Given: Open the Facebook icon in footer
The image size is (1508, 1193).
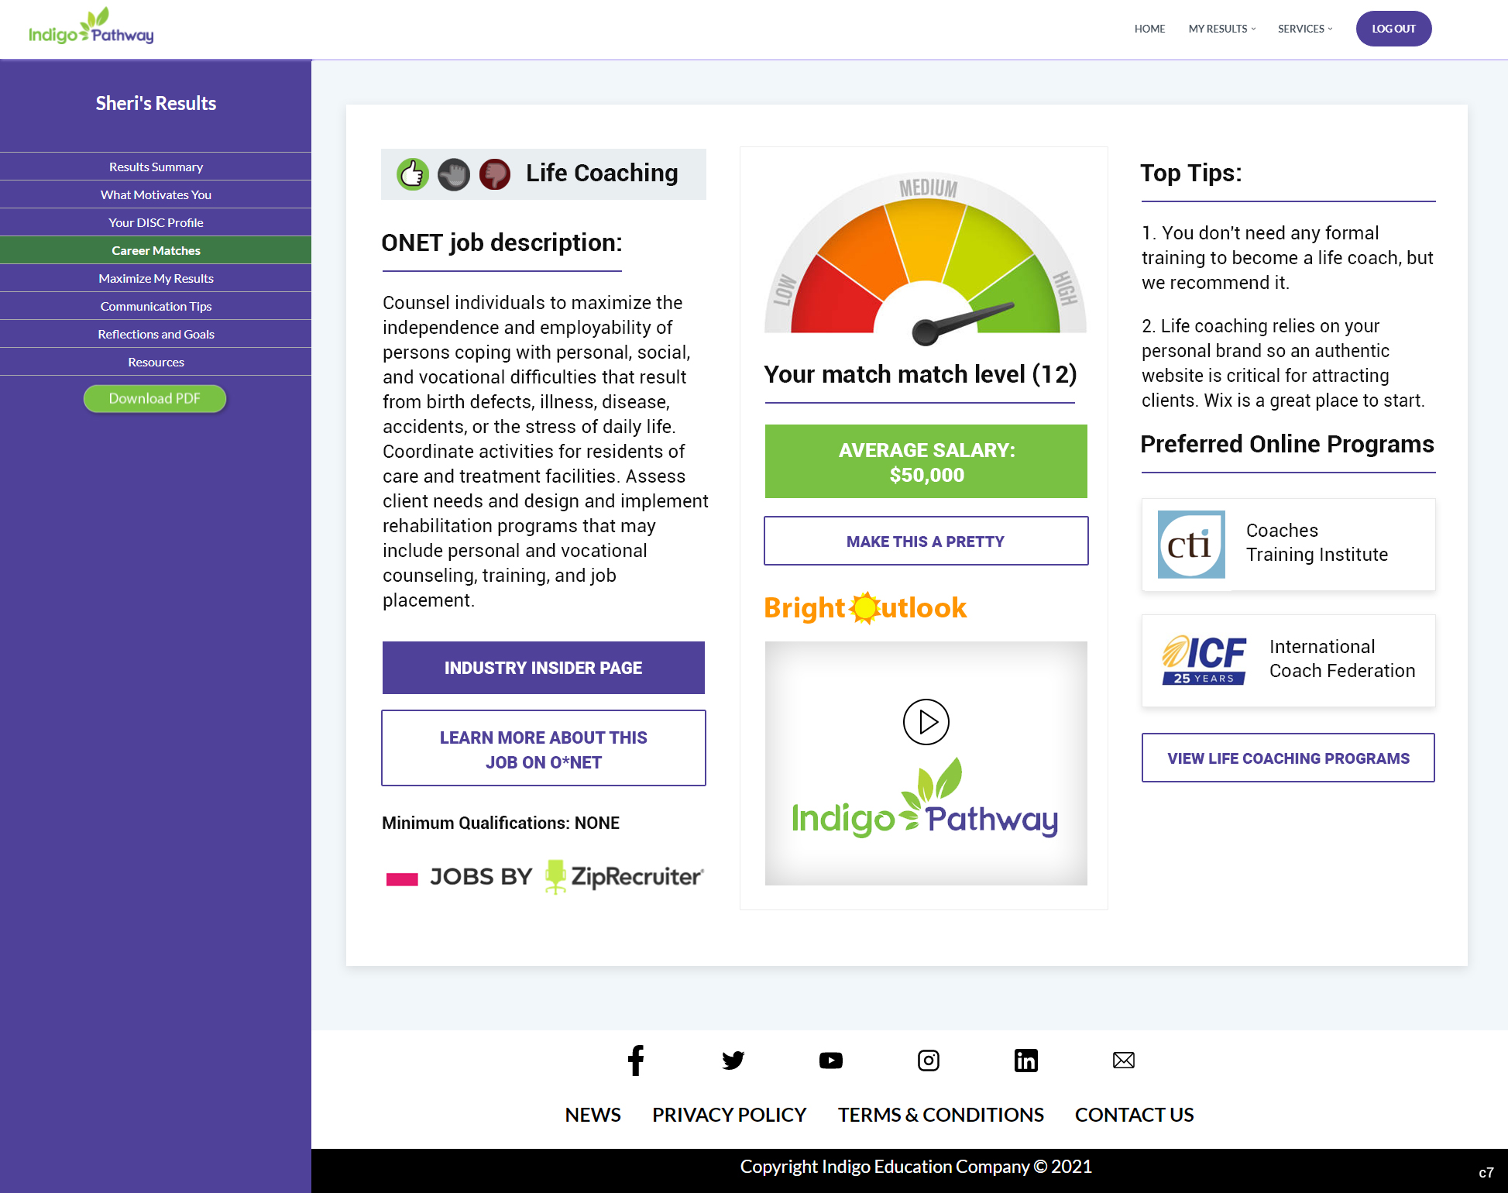Looking at the screenshot, I should 636,1061.
